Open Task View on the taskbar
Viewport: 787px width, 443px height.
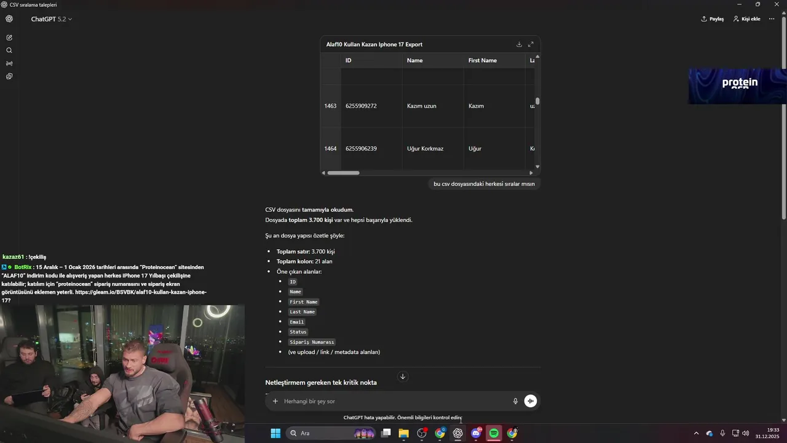(386, 433)
